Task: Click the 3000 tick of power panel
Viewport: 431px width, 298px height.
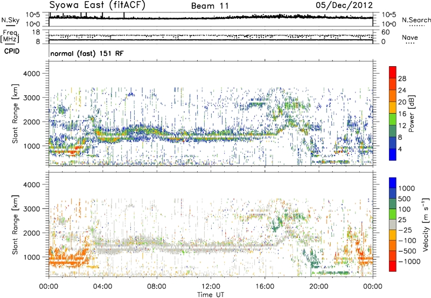Action: [32, 98]
